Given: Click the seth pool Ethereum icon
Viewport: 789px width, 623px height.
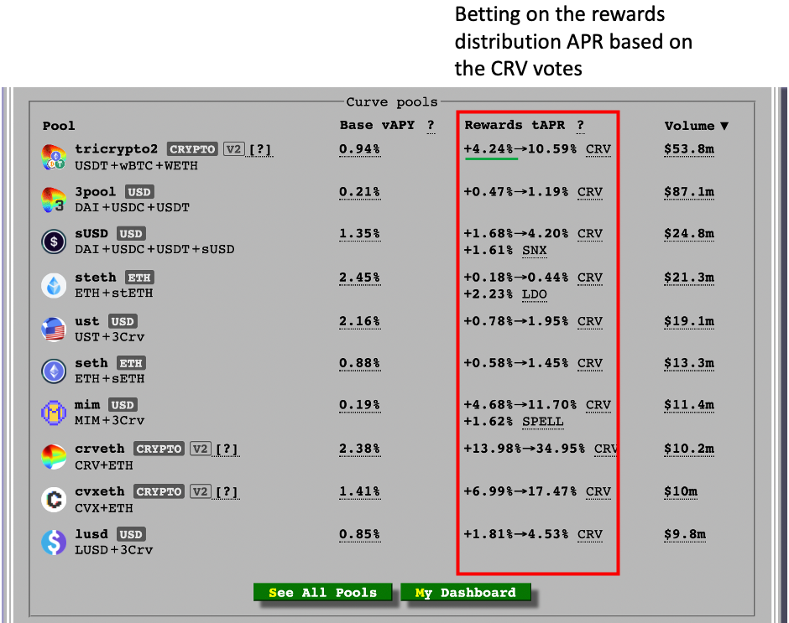Looking at the screenshot, I should (x=54, y=371).
